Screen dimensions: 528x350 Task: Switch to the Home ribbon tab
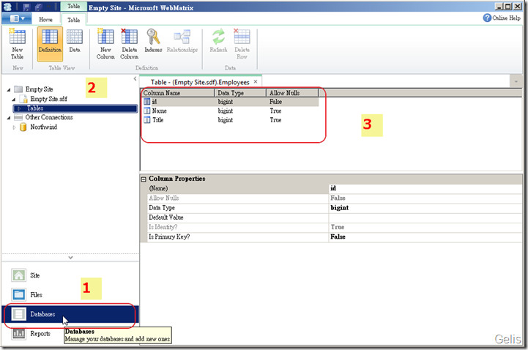45,20
